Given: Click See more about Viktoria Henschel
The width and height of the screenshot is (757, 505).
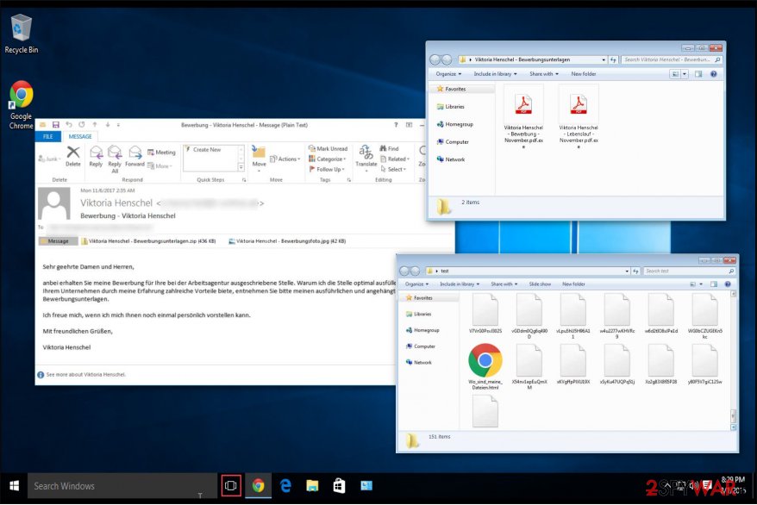Looking at the screenshot, I should click(x=85, y=374).
